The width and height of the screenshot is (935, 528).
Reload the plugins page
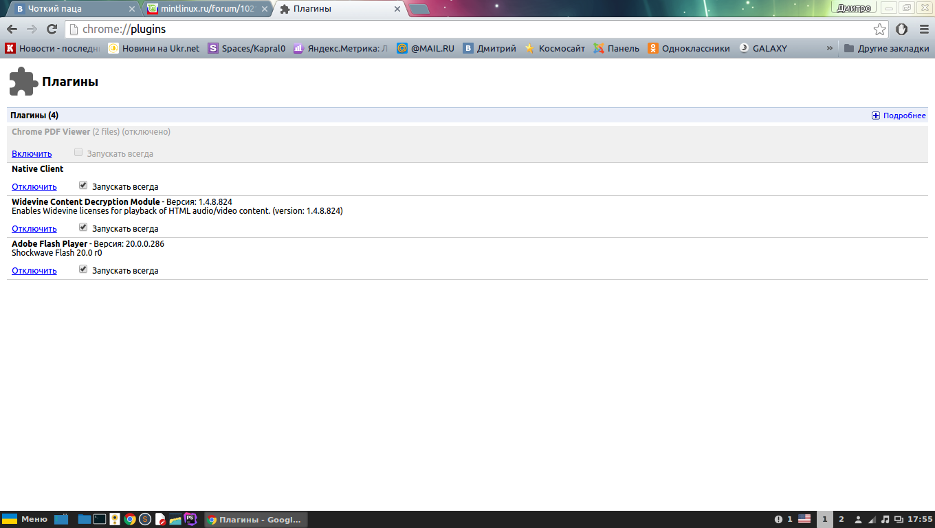[x=52, y=29]
